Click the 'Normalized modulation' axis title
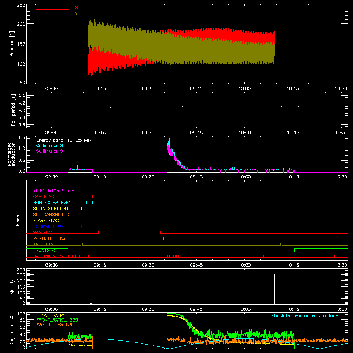This screenshot has width=353, height=353. (x=11, y=154)
